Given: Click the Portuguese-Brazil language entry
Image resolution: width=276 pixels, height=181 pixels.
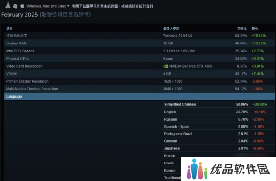Looking at the screenshot, I should (178, 134).
